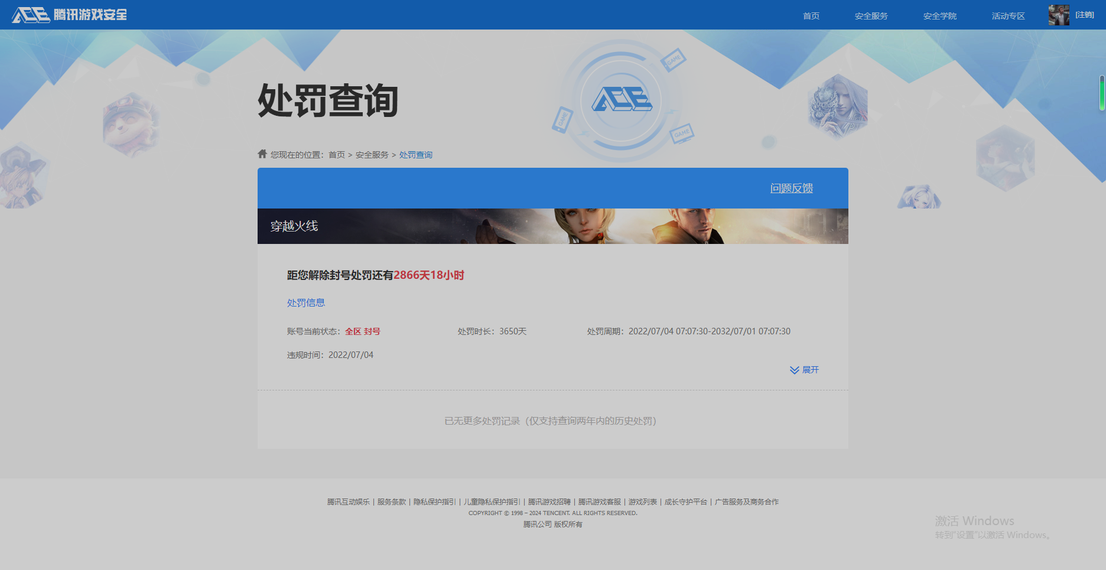Open 服务条款 footer link
The height and width of the screenshot is (570, 1106).
tap(392, 501)
